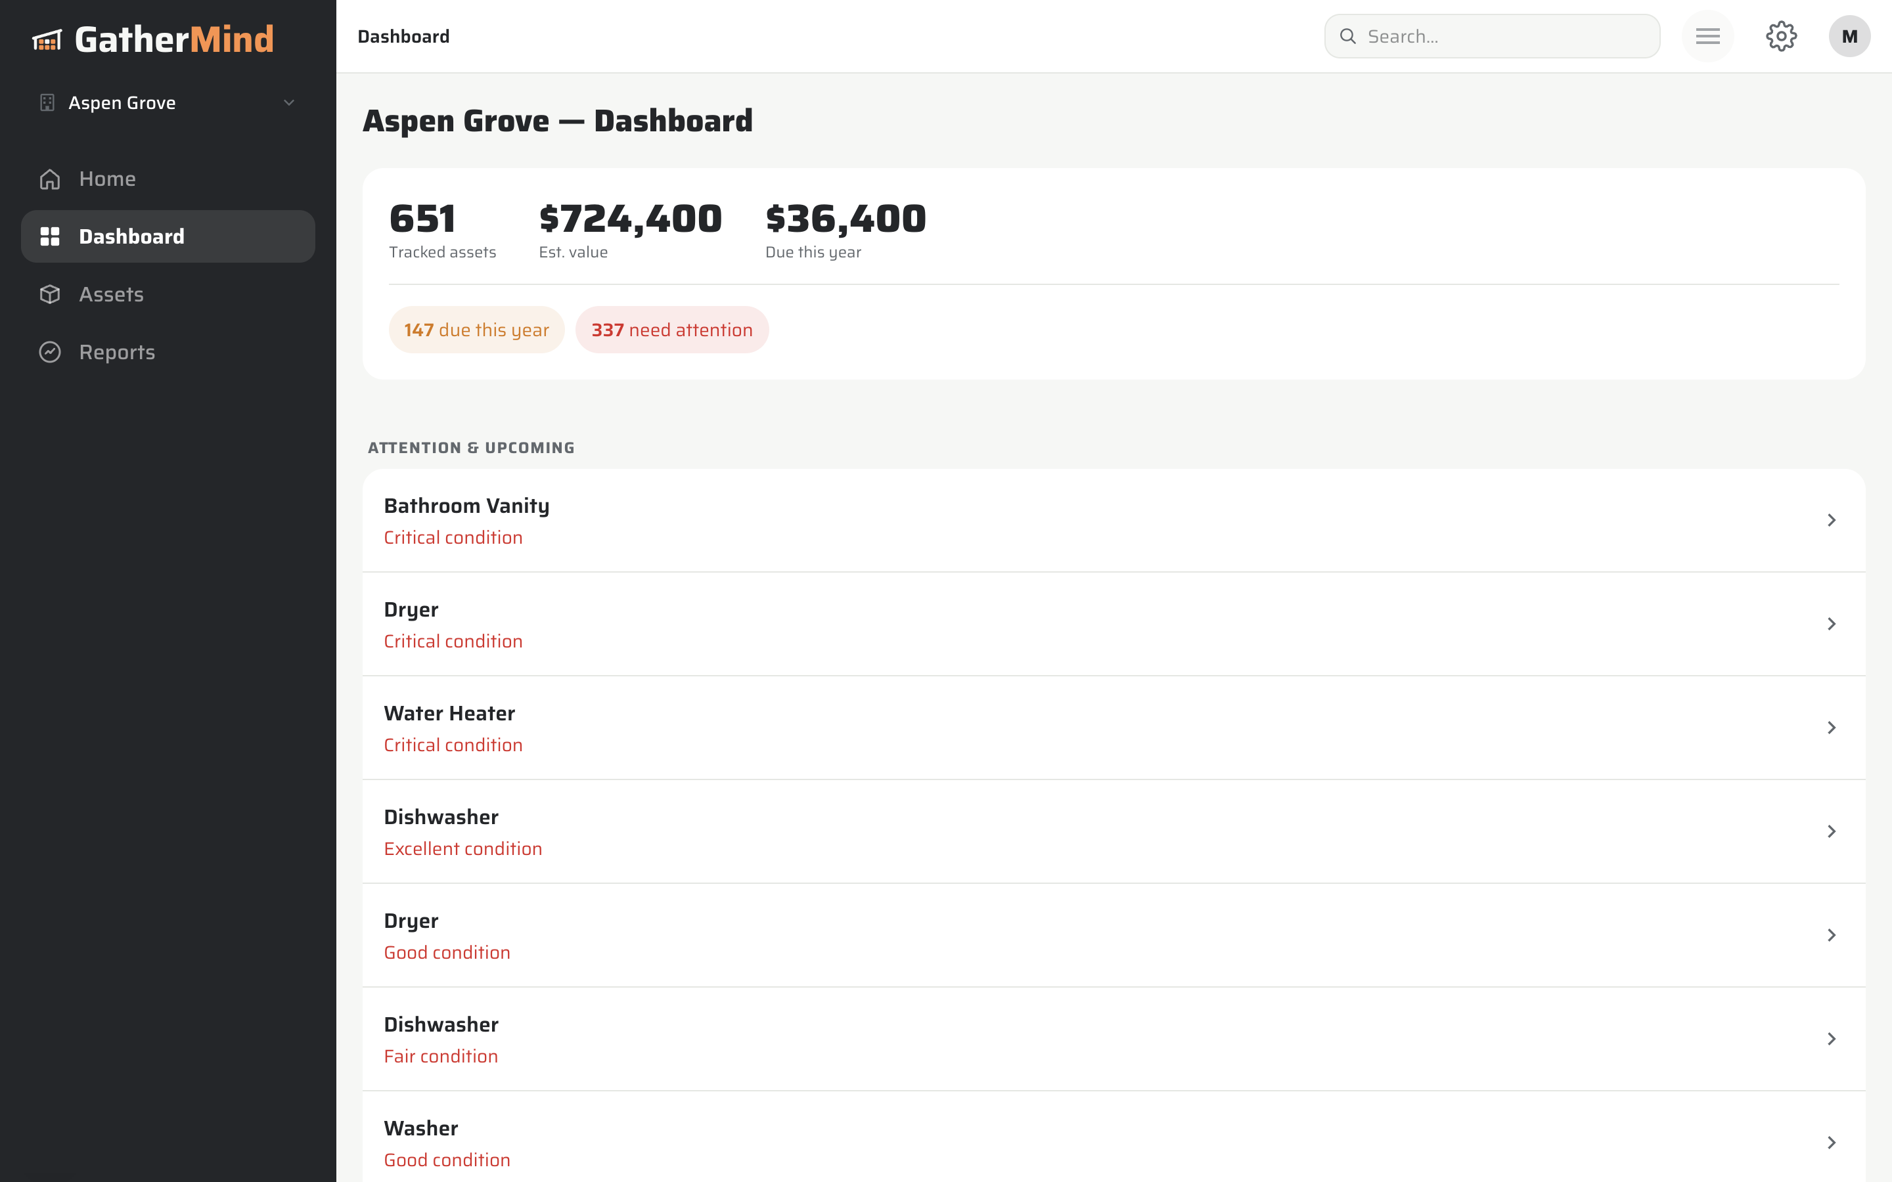Go to Assets in the sidebar
Viewport: 1892px width, 1182px height.
point(168,294)
